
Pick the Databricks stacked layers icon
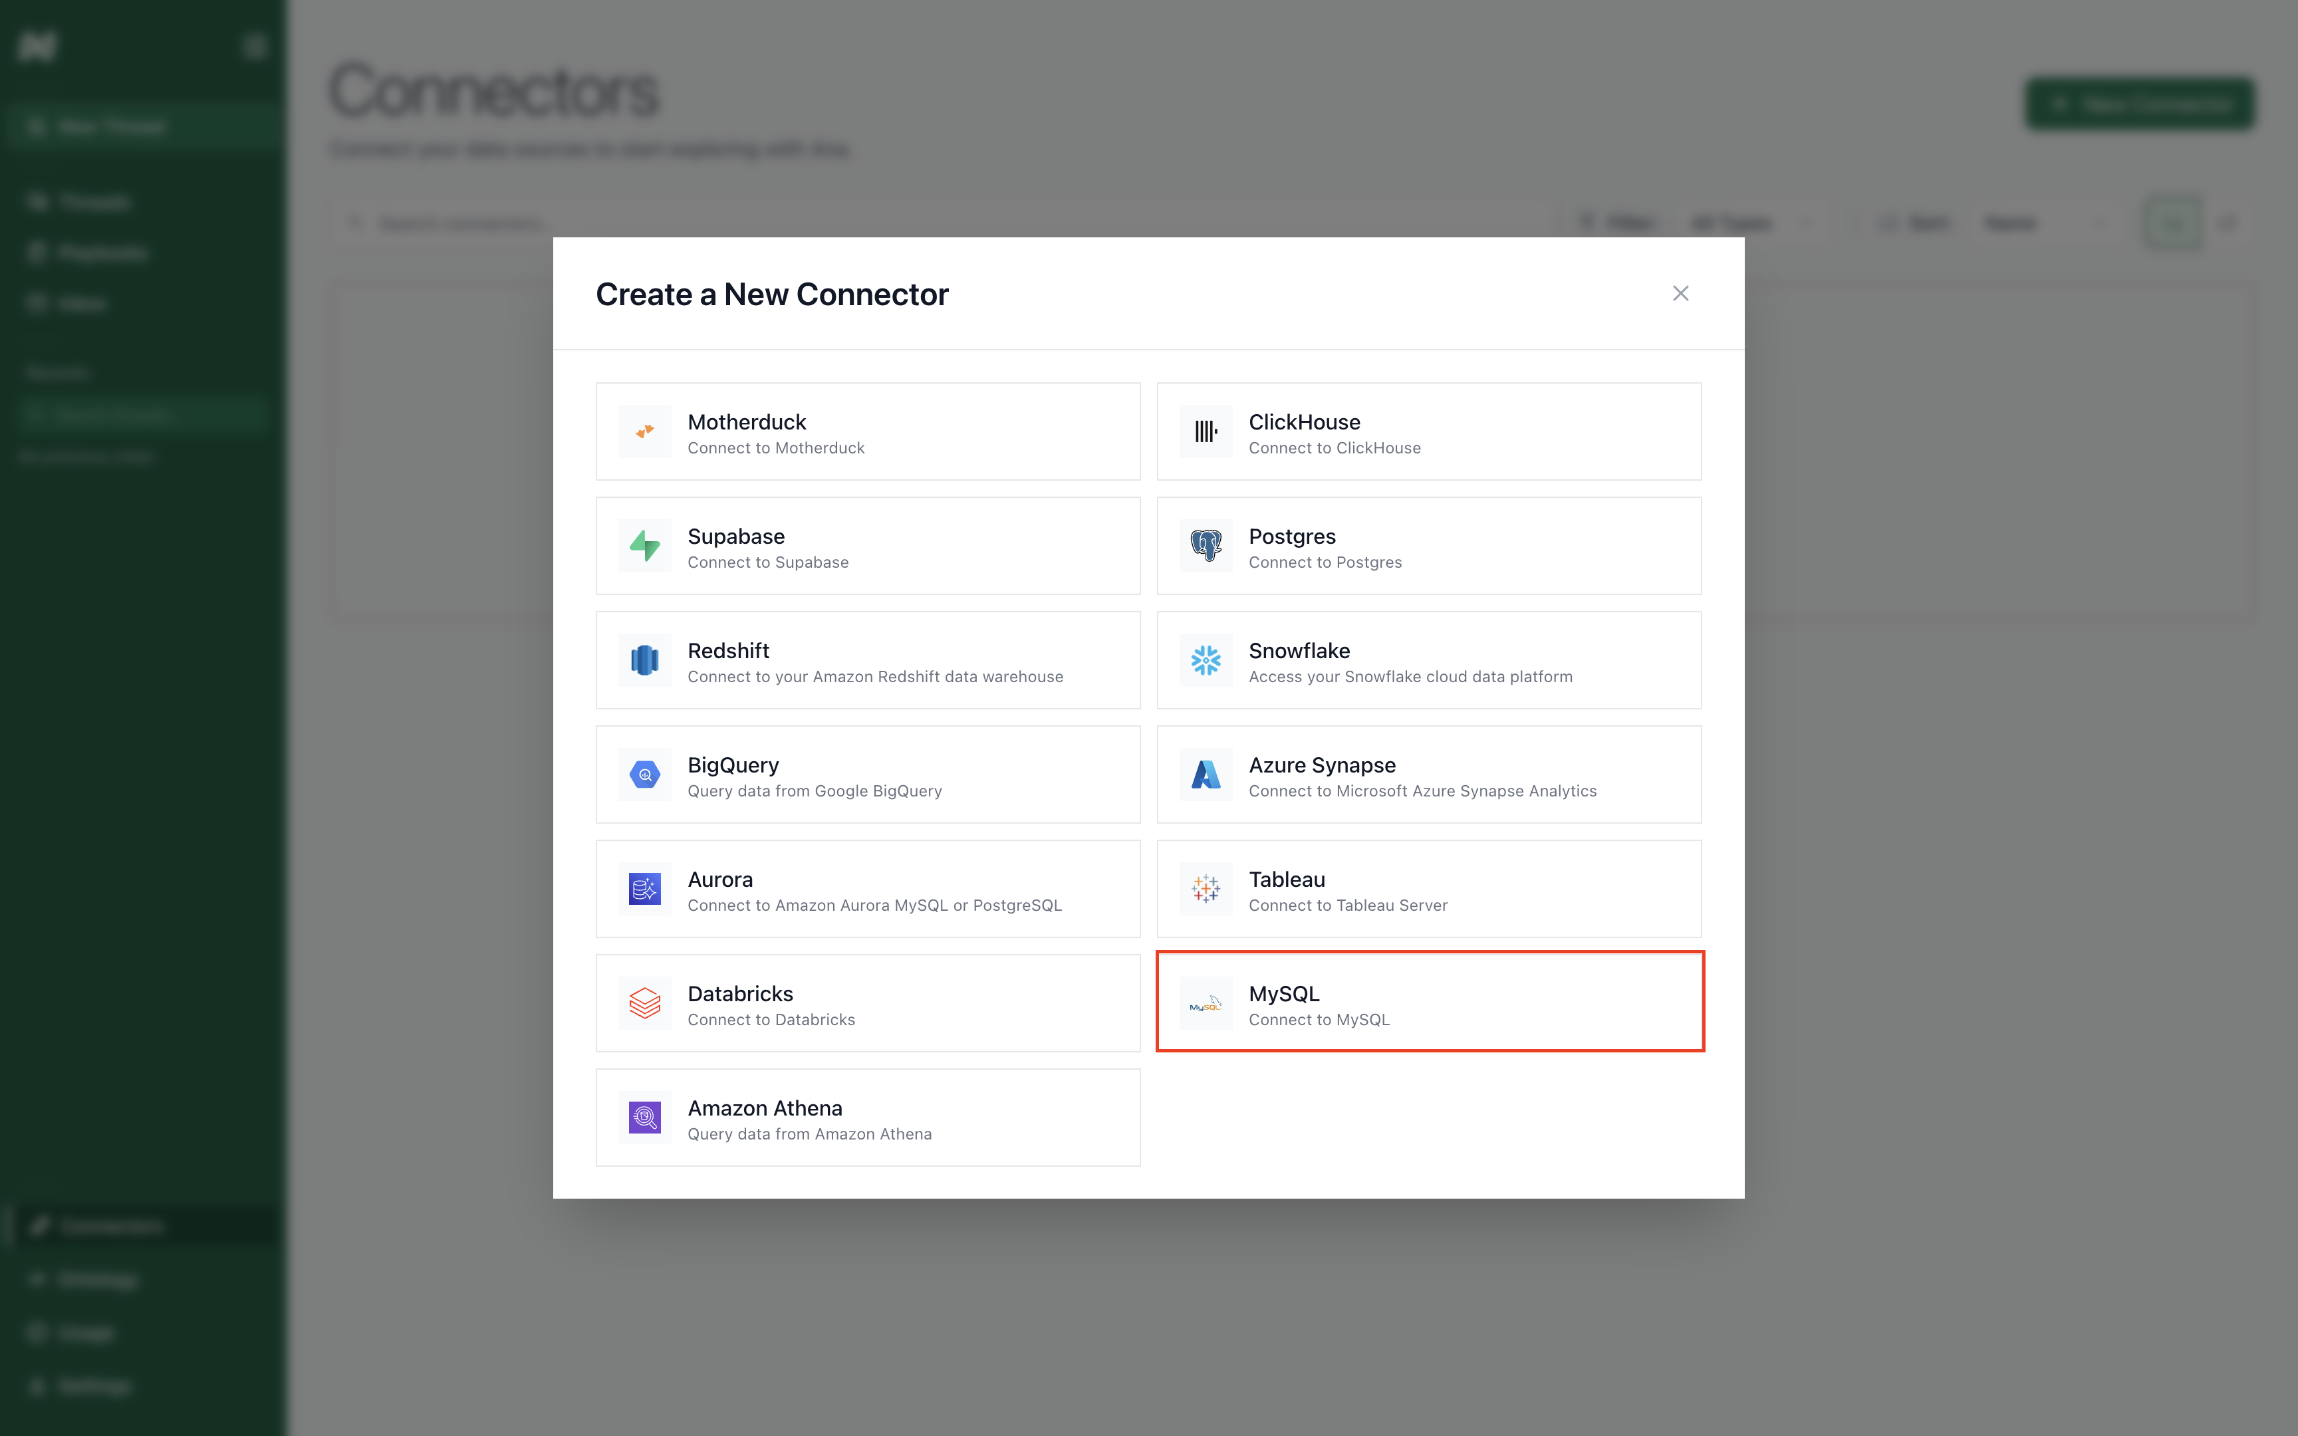[x=645, y=1003]
